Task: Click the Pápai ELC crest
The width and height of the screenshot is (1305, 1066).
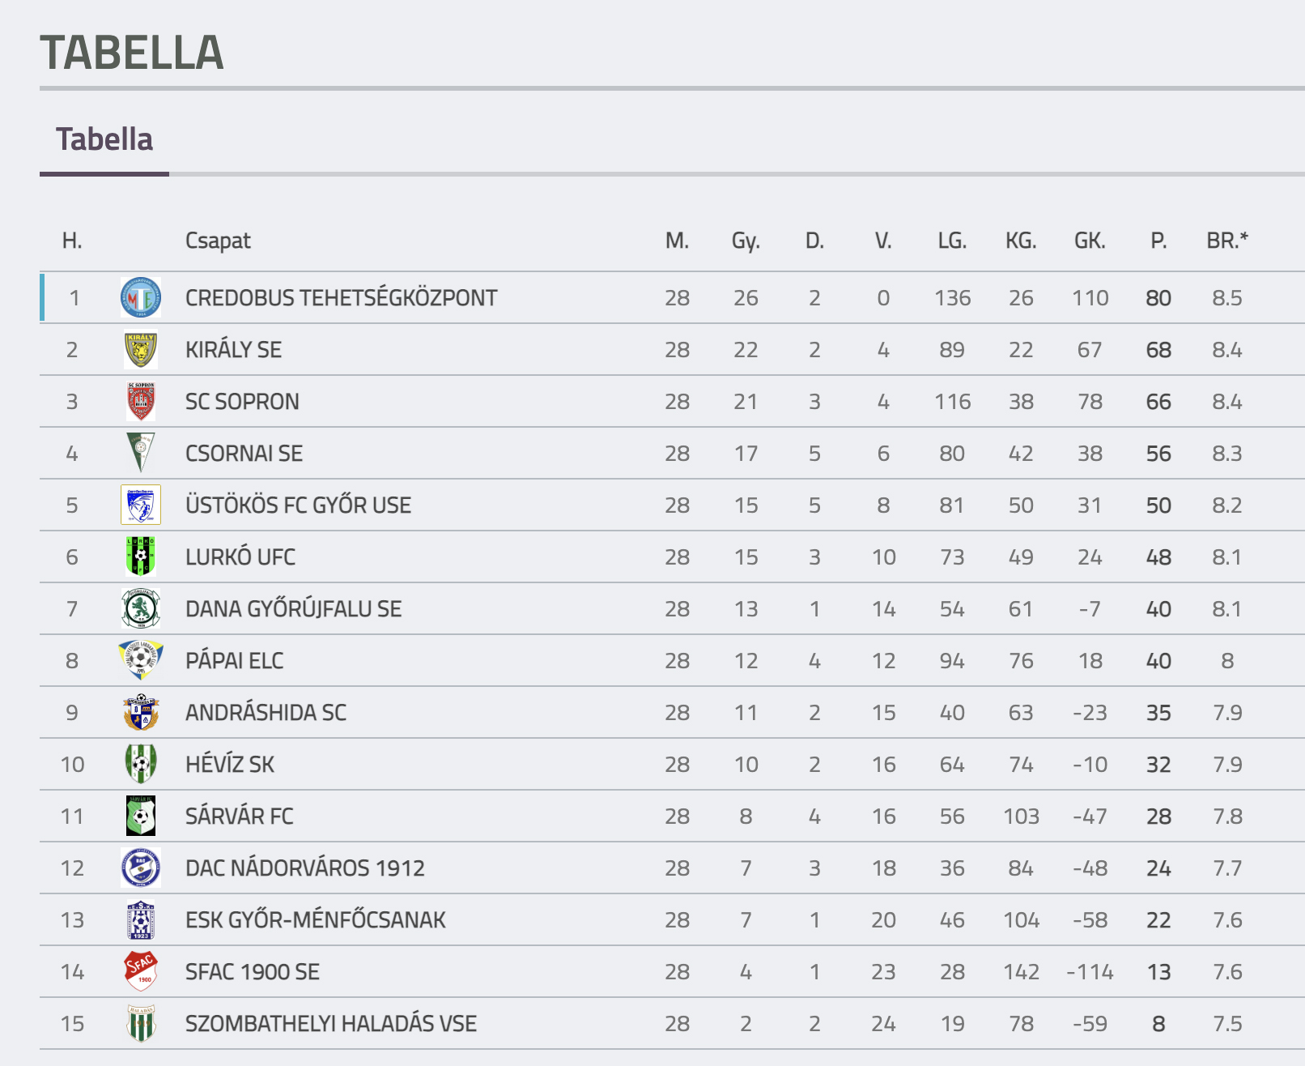Action: pyautogui.click(x=141, y=660)
